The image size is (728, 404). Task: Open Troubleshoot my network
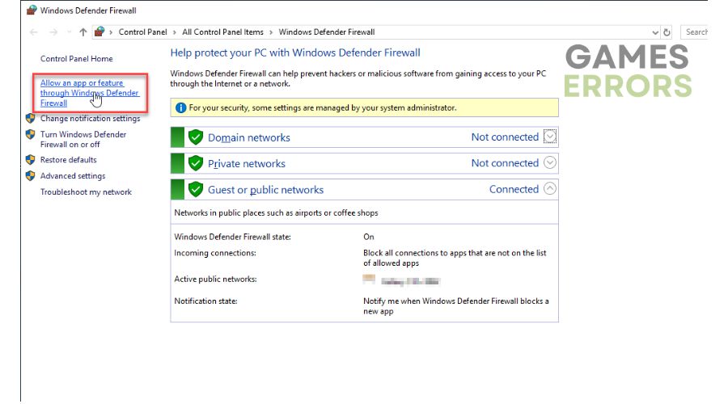coord(86,192)
